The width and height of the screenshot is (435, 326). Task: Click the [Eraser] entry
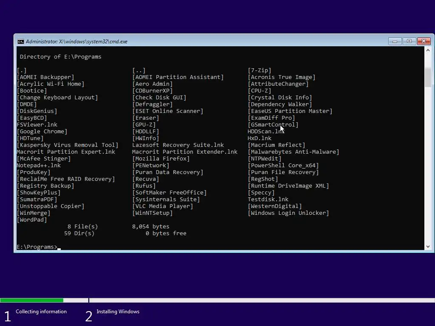tap(146, 118)
